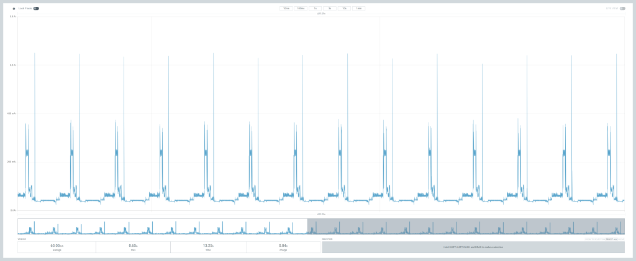The height and width of the screenshot is (261, 636).
Task: Set time window to 100ms
Action: coord(301,9)
